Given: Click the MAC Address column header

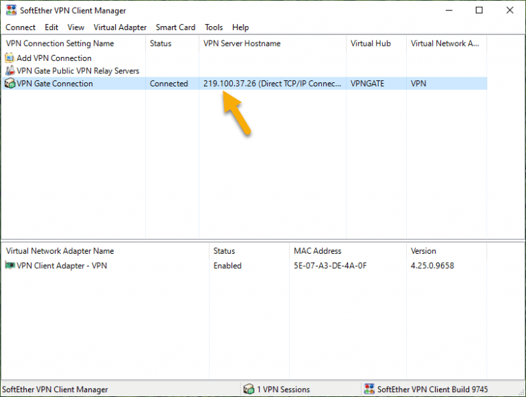Looking at the screenshot, I should [x=317, y=251].
